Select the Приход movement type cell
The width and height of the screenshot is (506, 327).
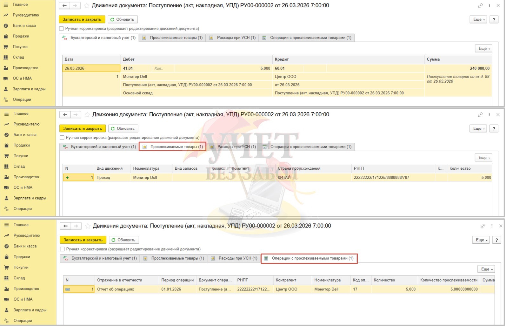click(x=112, y=178)
